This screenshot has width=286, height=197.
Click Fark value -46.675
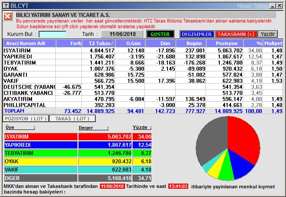pyautogui.click(x=72, y=87)
